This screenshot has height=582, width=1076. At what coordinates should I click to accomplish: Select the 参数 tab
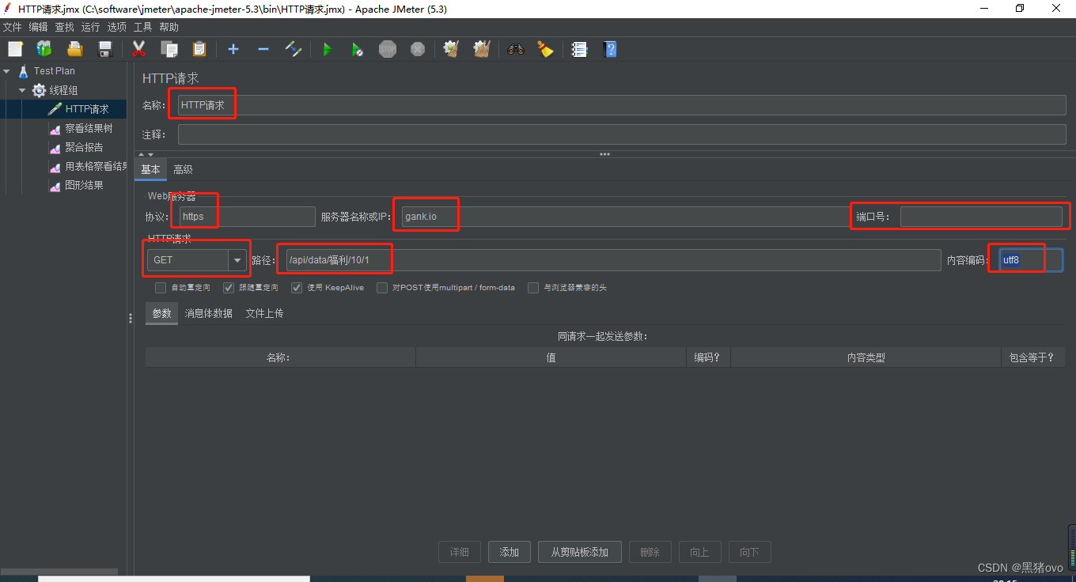[x=161, y=314]
